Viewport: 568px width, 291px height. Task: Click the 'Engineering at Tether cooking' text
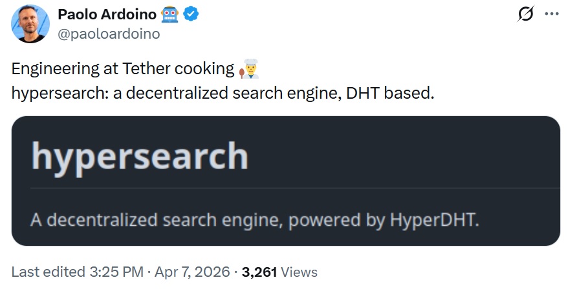click(x=123, y=70)
